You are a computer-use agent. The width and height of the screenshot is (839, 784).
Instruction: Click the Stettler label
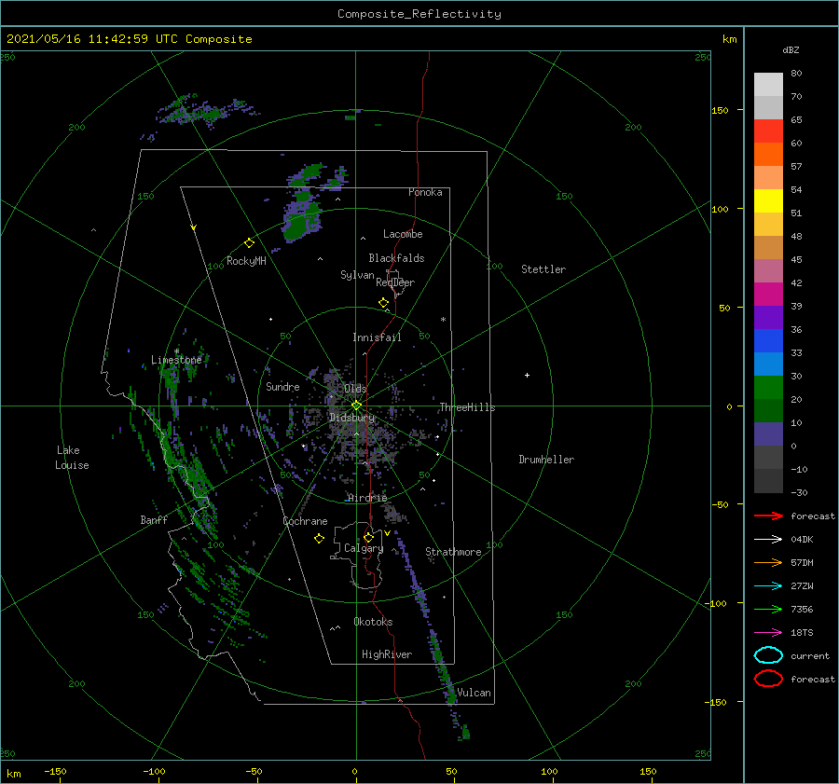click(x=543, y=269)
